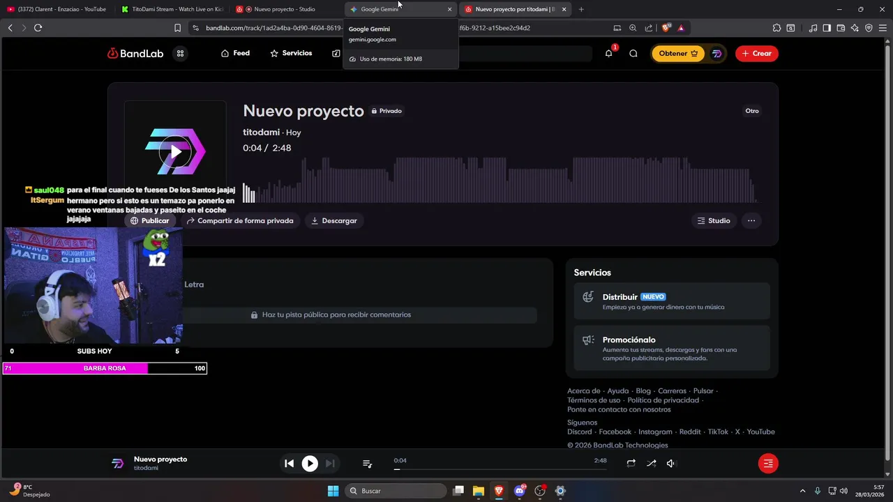
Task: Open the project in Studio
Action: pos(714,220)
